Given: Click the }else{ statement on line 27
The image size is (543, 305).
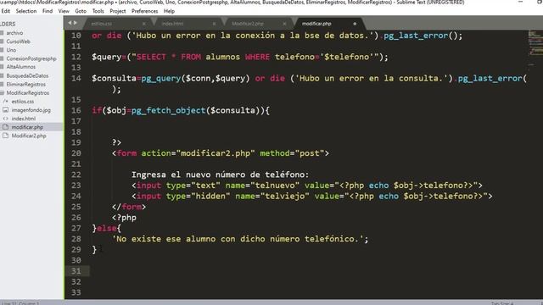Looking at the screenshot, I should pyautogui.click(x=106, y=228).
